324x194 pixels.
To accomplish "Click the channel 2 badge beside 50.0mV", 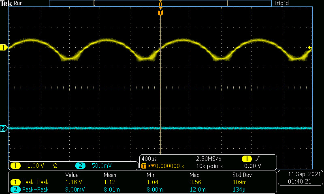I will [x=80, y=166].
